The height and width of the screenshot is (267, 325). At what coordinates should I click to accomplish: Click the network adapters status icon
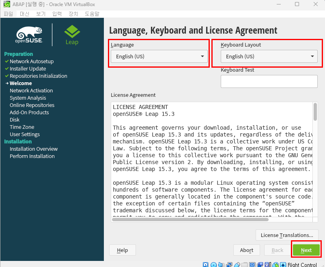pyautogui.click(x=229, y=265)
